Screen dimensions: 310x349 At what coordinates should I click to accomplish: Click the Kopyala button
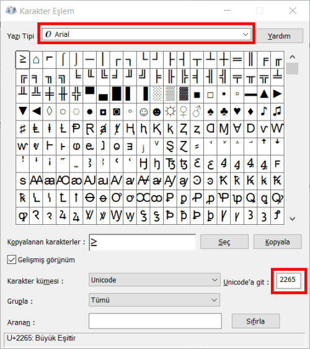(278, 242)
